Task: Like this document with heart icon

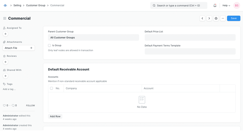Action: point(4,105)
